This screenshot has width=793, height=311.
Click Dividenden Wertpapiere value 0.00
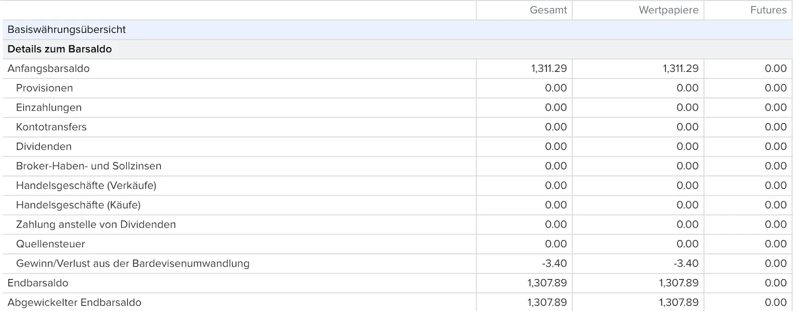click(x=688, y=147)
